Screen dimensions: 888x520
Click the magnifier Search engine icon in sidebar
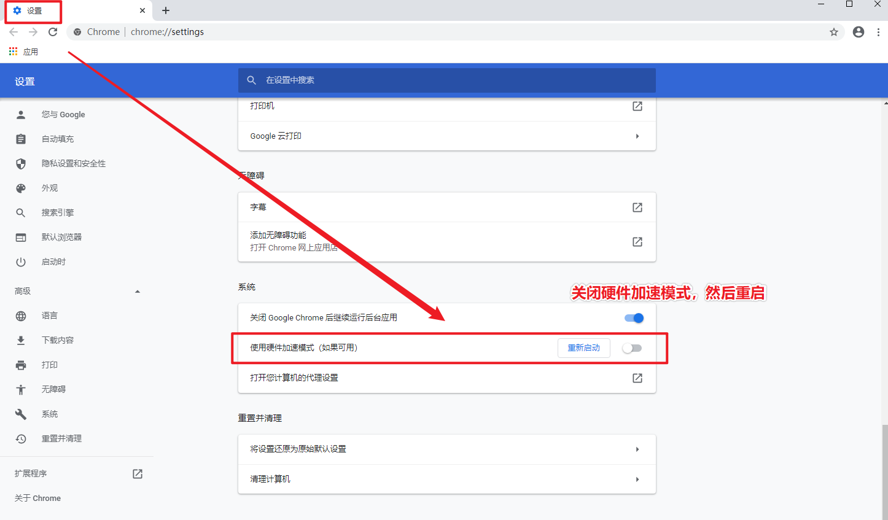tap(21, 213)
